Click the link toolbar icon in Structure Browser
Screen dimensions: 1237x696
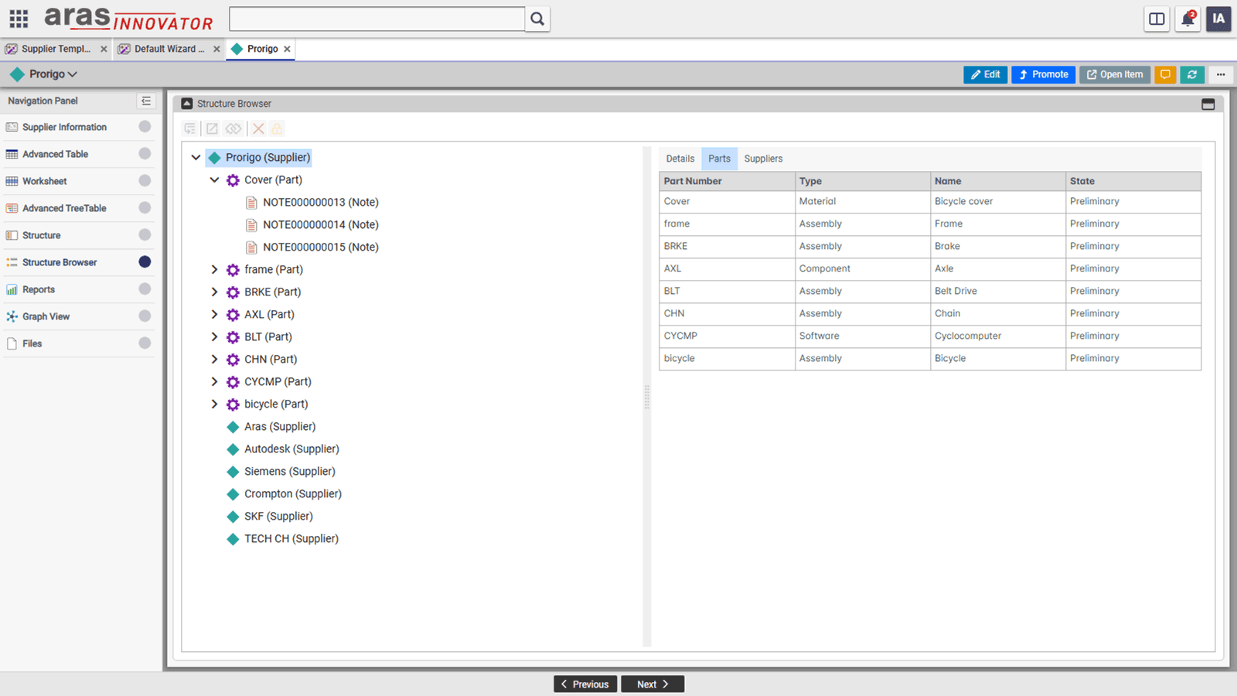(233, 128)
